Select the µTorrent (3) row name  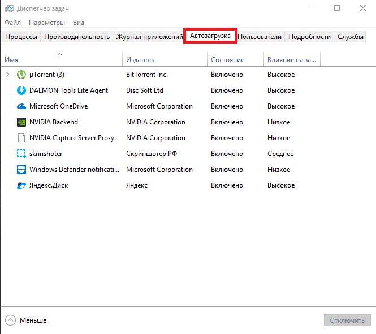click(x=47, y=75)
